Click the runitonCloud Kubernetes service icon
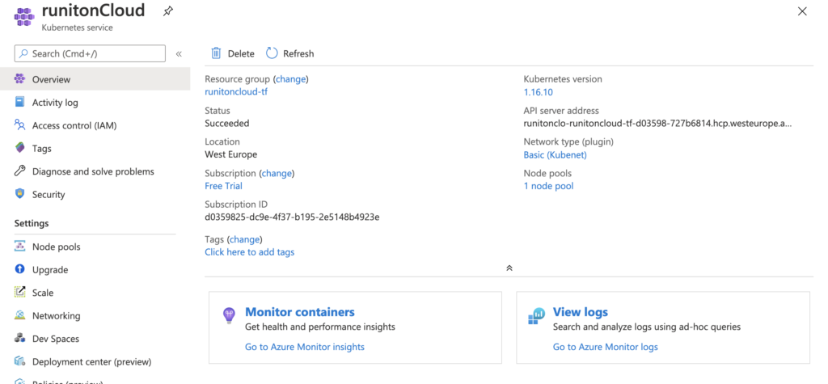This screenshot has width=828, height=384. 23,16
